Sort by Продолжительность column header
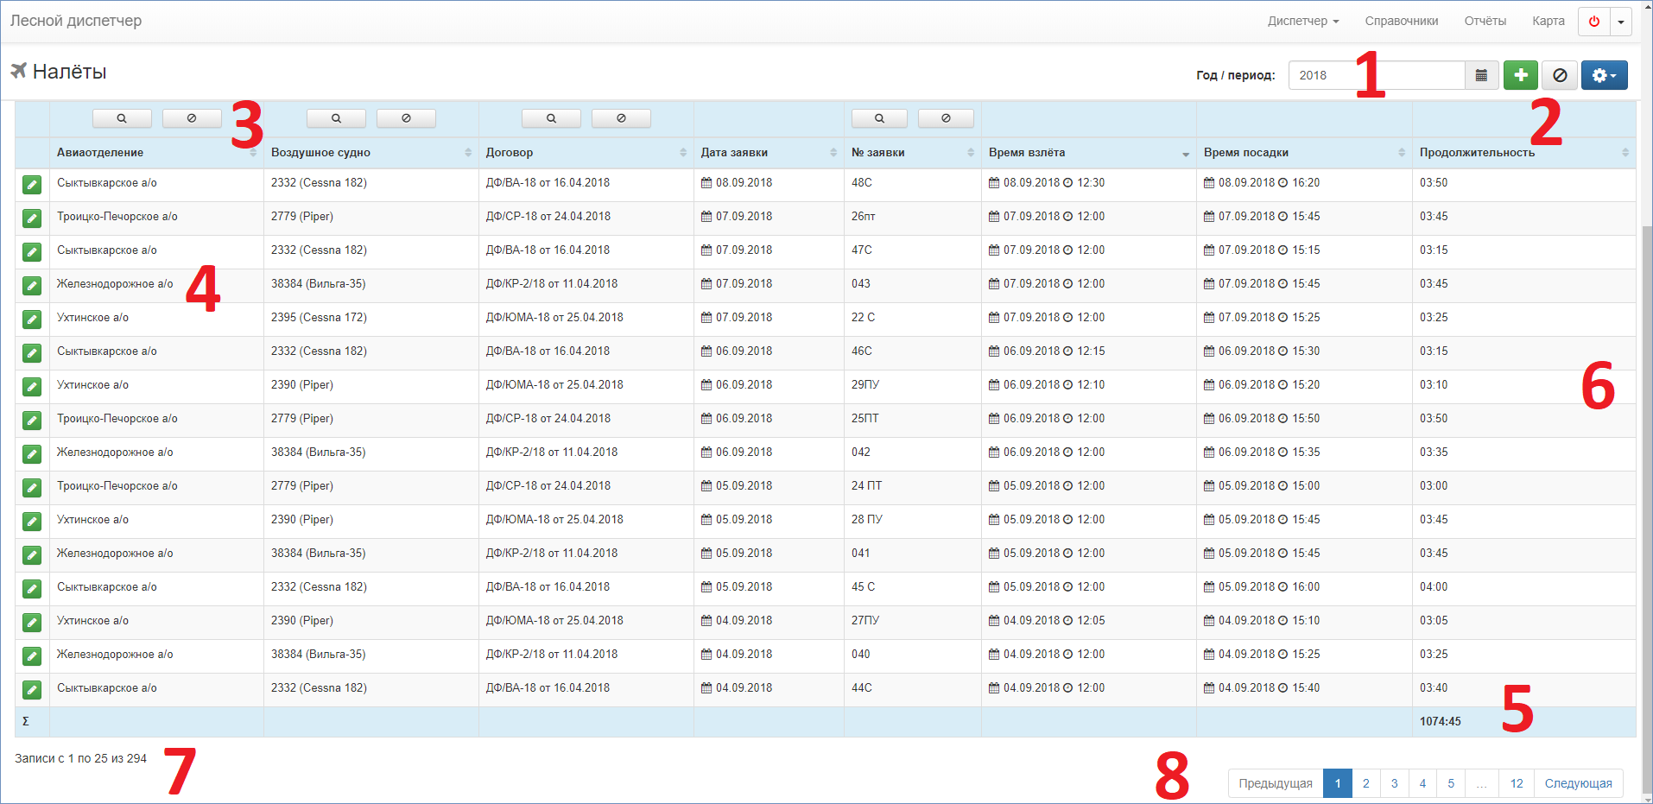Screen dimensions: 1653x804 [x=1524, y=153]
